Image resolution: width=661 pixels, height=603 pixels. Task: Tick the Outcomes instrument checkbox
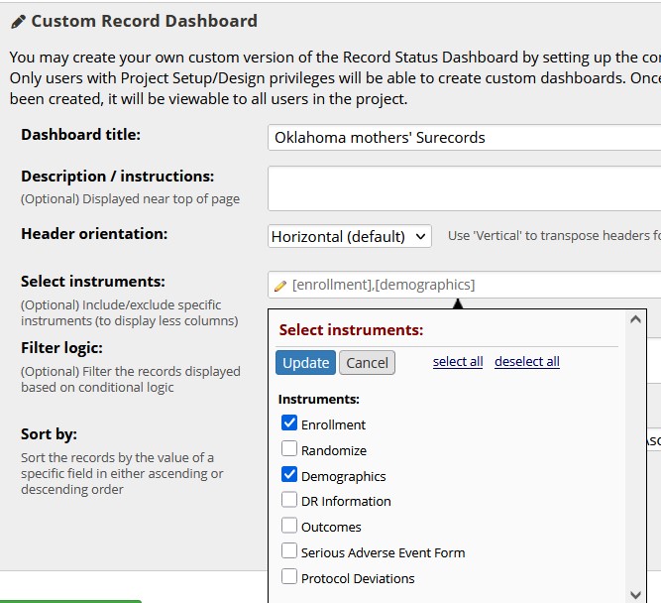tap(289, 527)
